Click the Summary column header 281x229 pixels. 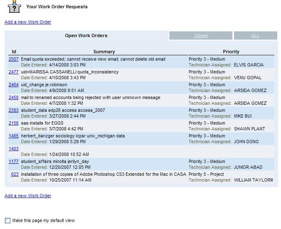pyautogui.click(x=104, y=52)
